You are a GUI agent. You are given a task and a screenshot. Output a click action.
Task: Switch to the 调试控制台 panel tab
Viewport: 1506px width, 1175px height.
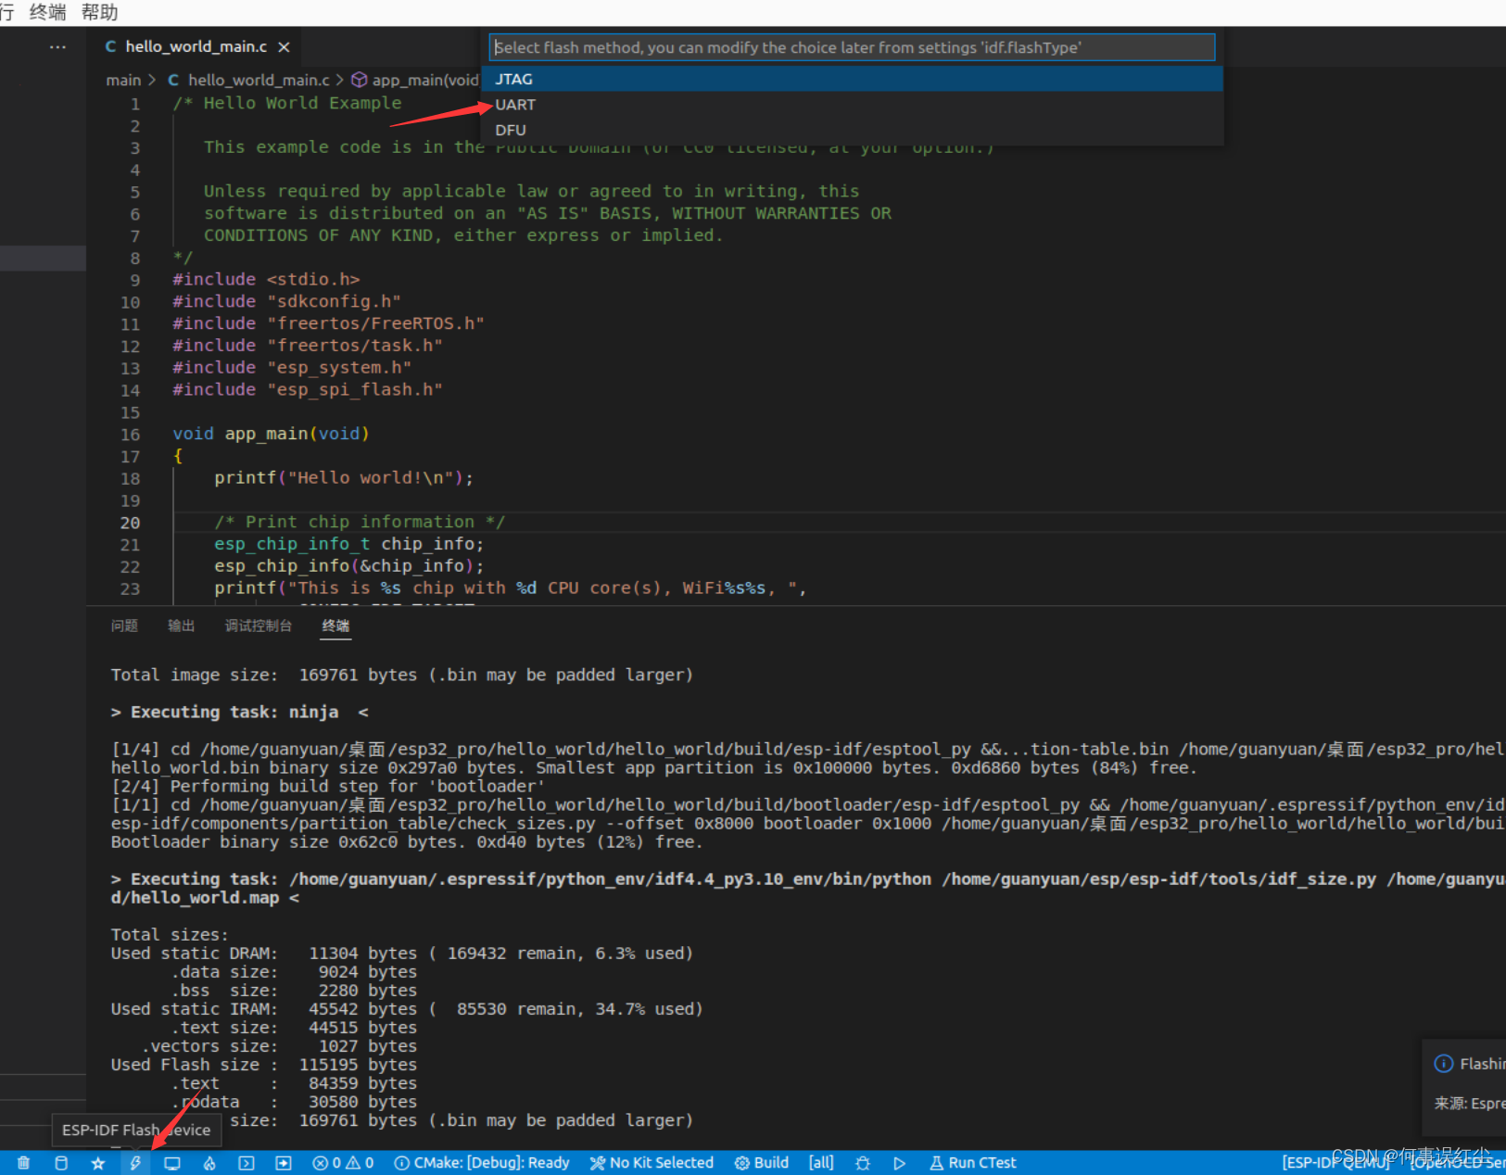pyautogui.click(x=259, y=626)
